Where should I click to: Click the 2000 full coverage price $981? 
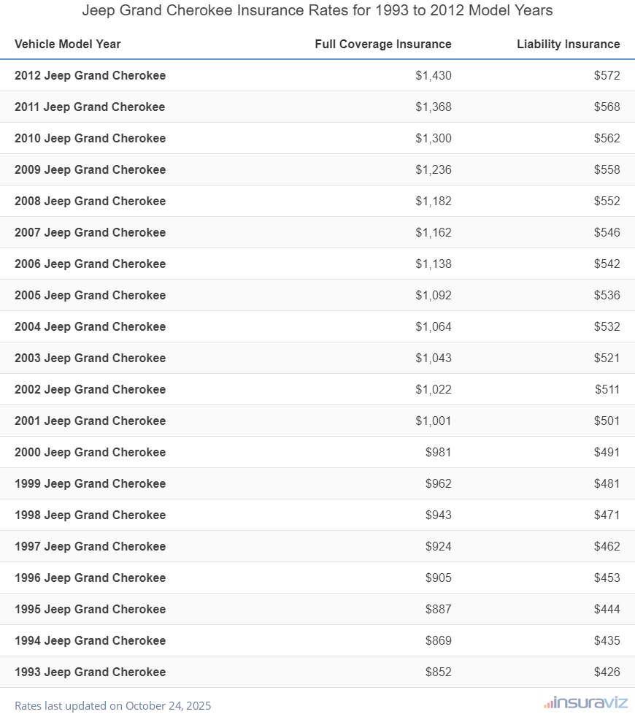pyautogui.click(x=439, y=452)
